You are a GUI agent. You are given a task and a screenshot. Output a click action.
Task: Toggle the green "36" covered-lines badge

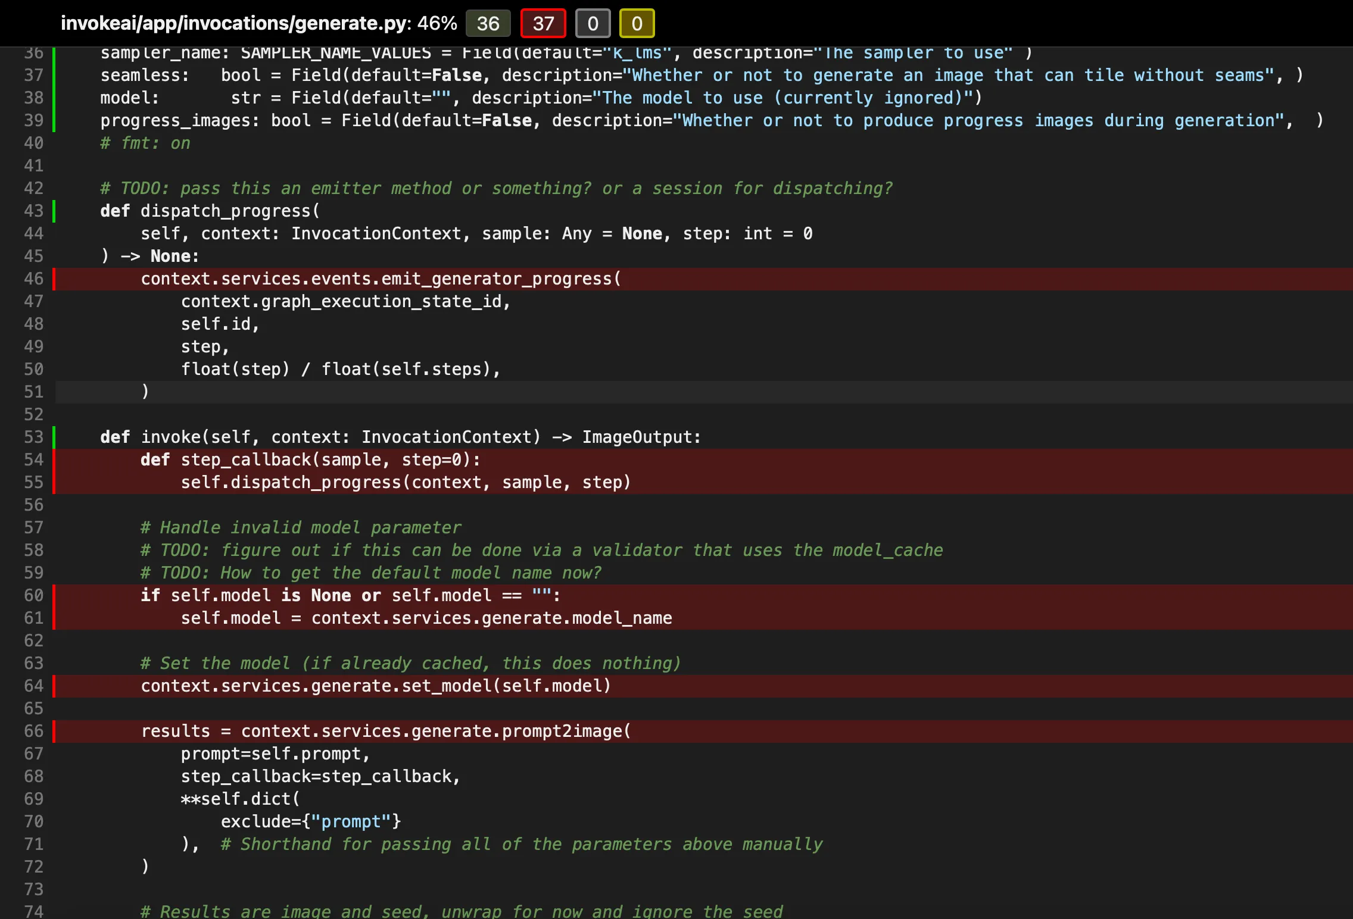point(488,24)
